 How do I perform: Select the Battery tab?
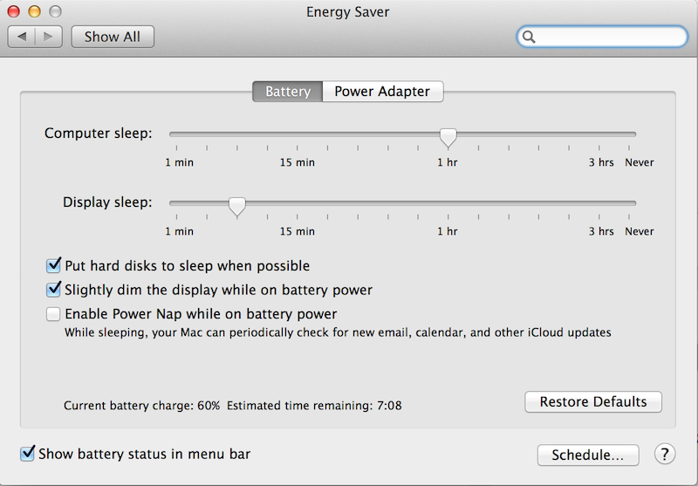tap(287, 92)
